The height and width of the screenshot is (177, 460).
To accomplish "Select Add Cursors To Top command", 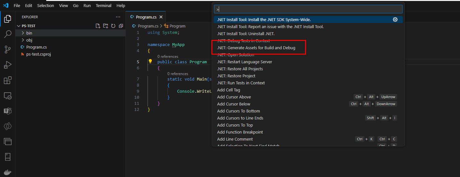I will click(308, 125).
